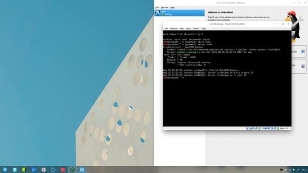This screenshot has height=173, width=308.
Task: Open the image viewer taskbar icon
Action: pos(82,170)
